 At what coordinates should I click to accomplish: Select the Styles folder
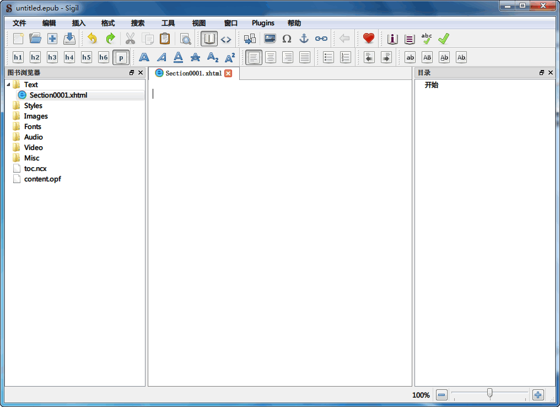coord(33,106)
